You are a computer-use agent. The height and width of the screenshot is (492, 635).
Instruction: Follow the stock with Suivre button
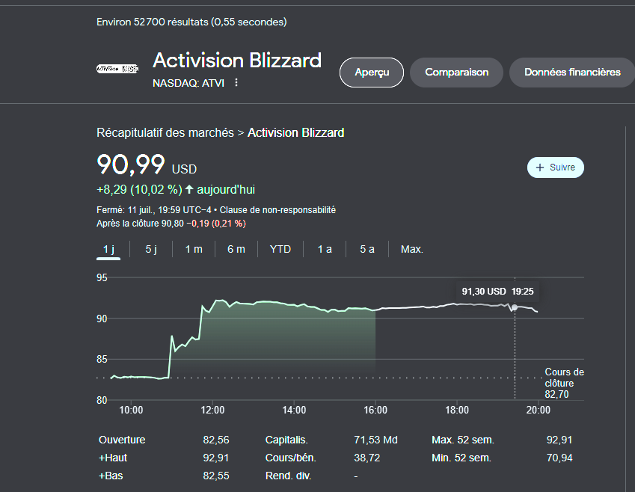click(x=555, y=167)
